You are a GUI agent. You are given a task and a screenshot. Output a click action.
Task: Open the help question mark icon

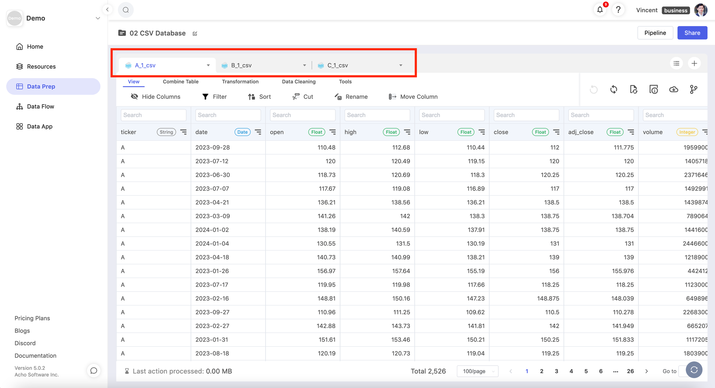click(x=618, y=10)
